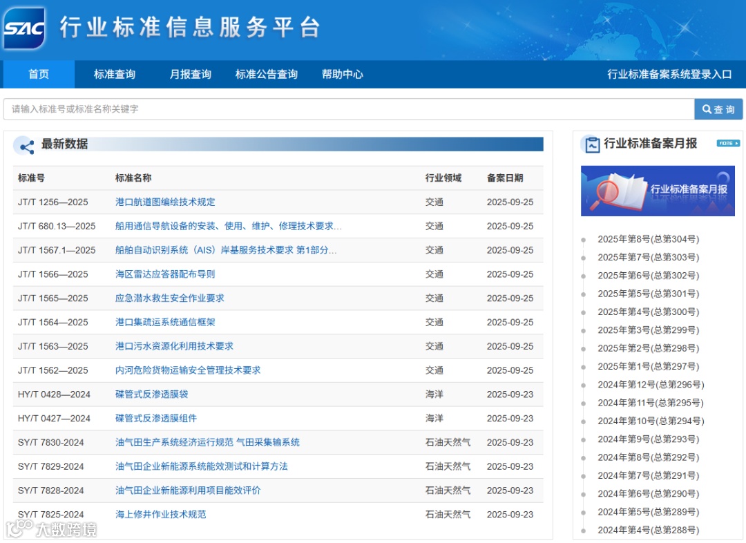The width and height of the screenshot is (746, 543).
Task: Click 石油天然气 field in SY/T 7830 row
Action: click(448, 442)
